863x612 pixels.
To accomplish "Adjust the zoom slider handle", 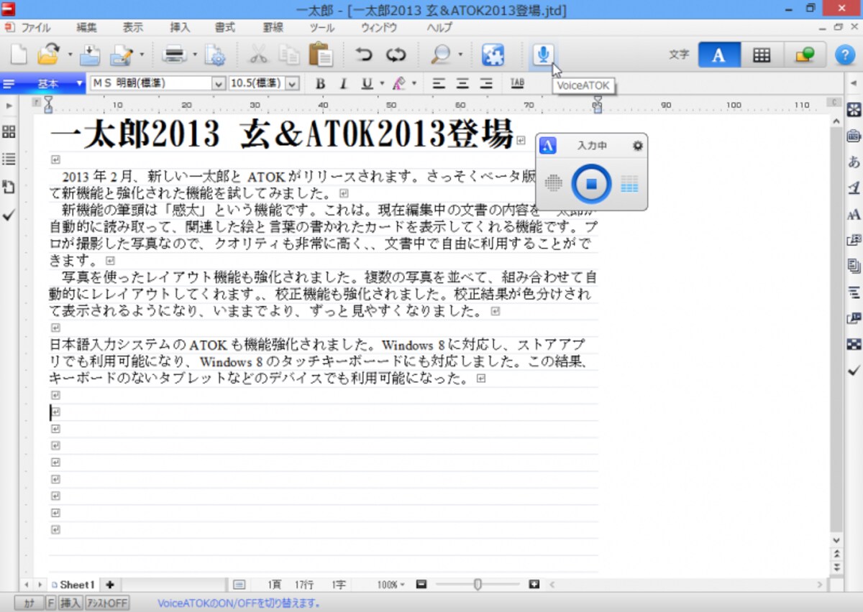I will click(478, 585).
